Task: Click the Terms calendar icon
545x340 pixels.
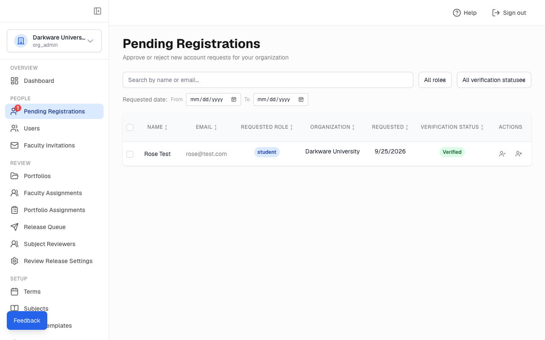Action: click(14, 292)
